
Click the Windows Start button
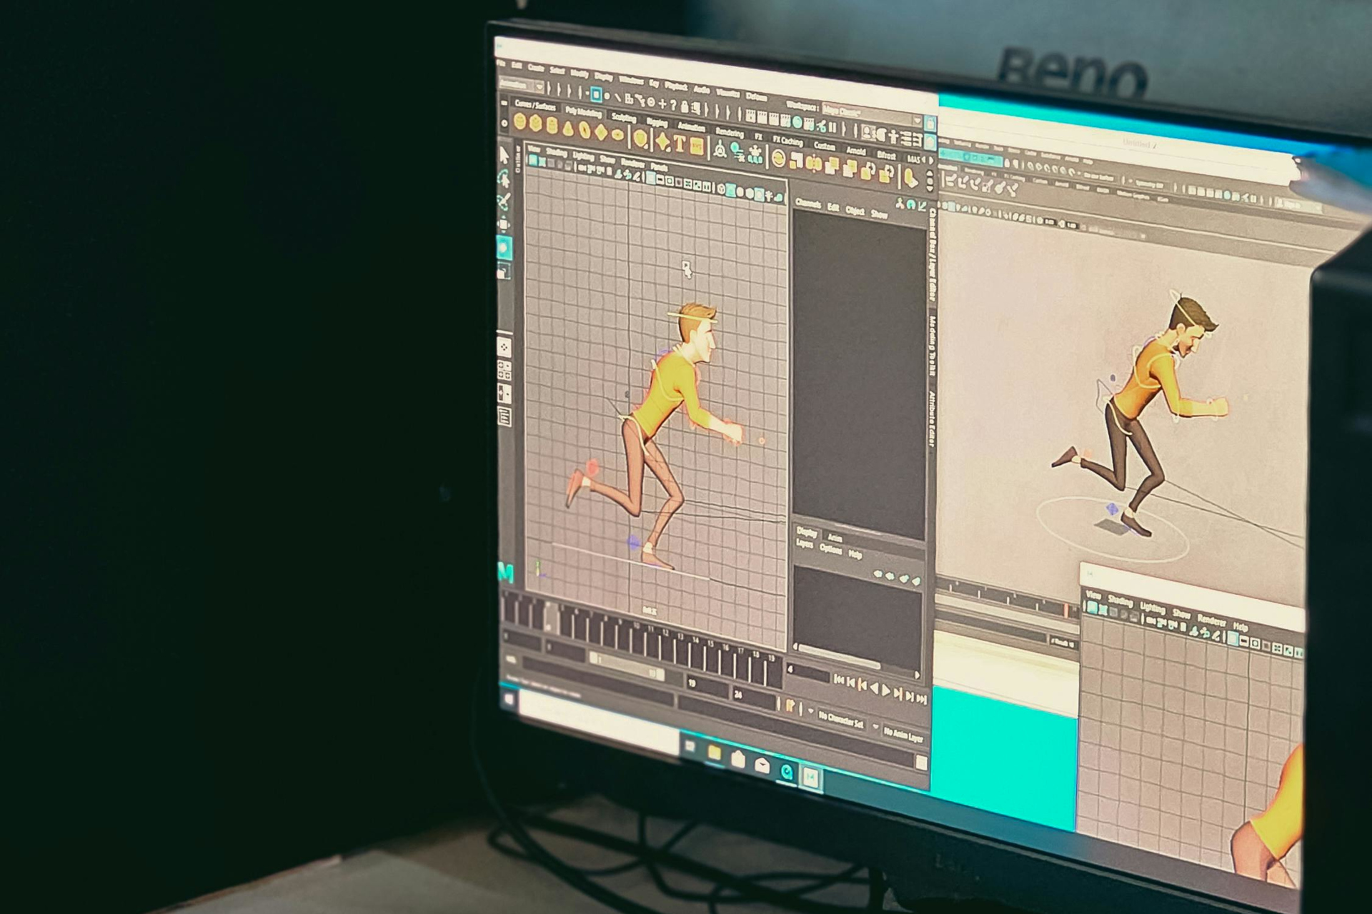[509, 700]
